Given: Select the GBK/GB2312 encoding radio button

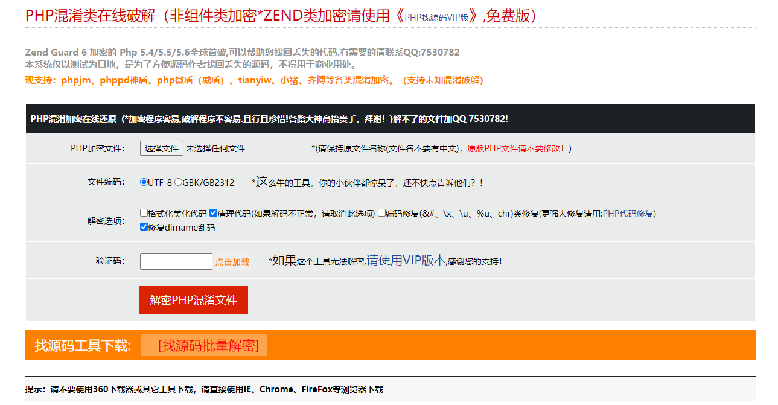Looking at the screenshot, I should (179, 182).
